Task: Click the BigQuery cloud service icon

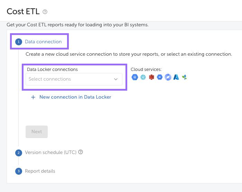Action: pyautogui.click(x=135, y=77)
